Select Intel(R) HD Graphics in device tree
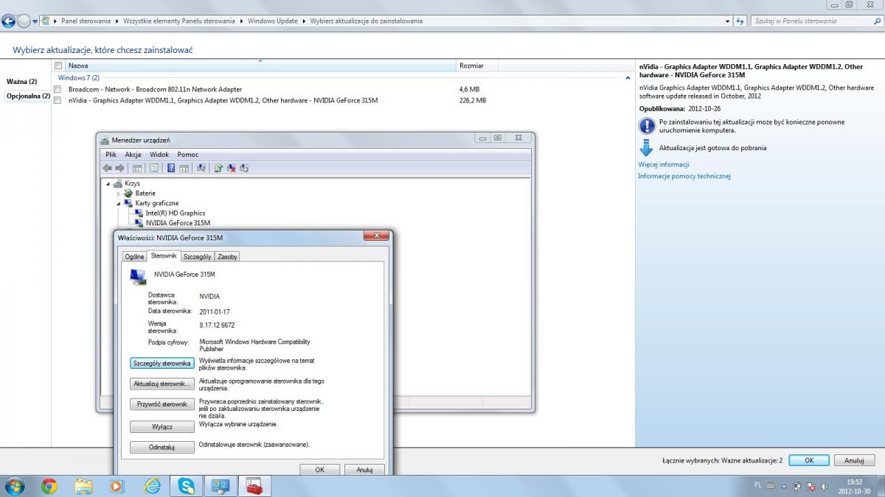 (175, 213)
